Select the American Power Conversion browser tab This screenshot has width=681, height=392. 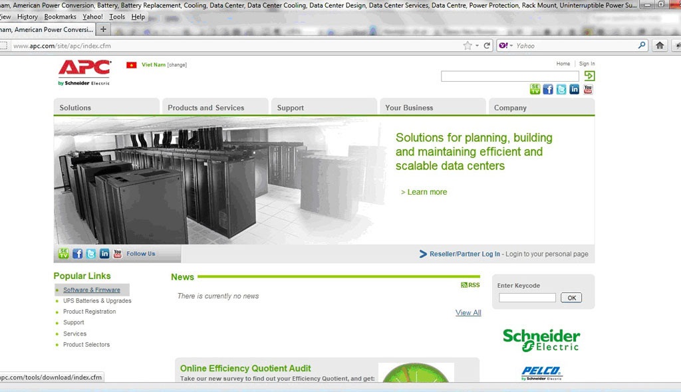click(47, 29)
